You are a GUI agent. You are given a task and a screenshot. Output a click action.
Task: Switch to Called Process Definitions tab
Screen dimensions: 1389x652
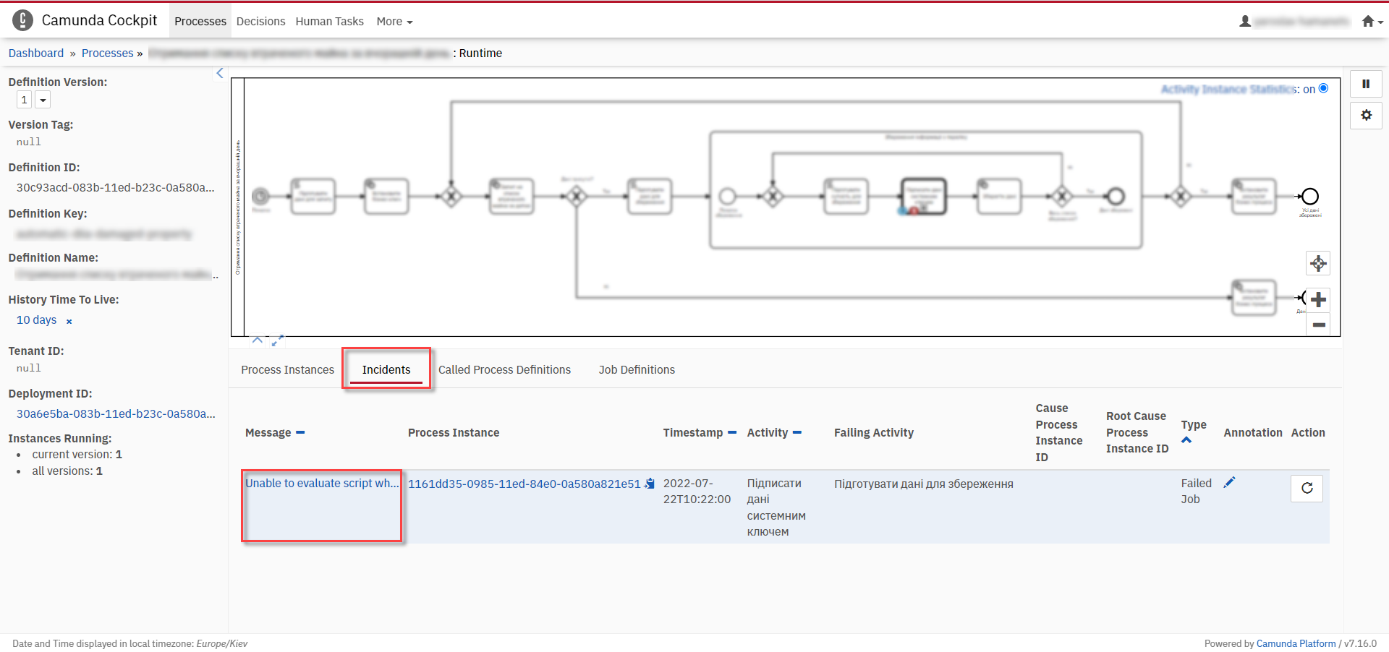pyautogui.click(x=504, y=369)
